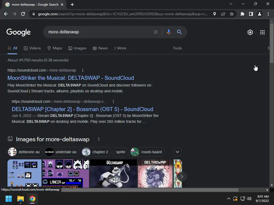Viewport: 274px width, 205px height.
Task: Open Images for more-deltaswap heading
Action: pyautogui.click(x=53, y=139)
